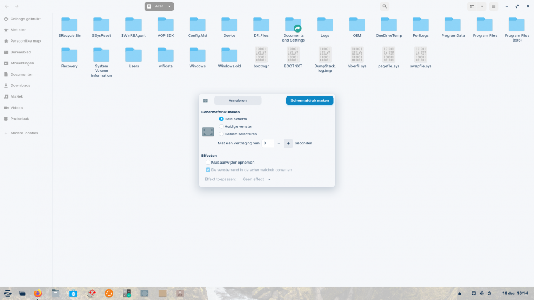Select the Config.Msi folder

pyautogui.click(x=198, y=27)
